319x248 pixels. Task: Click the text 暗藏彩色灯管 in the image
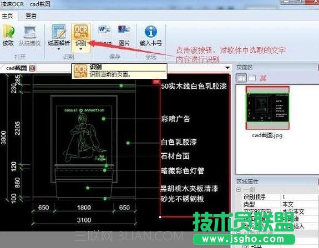tap(183, 171)
